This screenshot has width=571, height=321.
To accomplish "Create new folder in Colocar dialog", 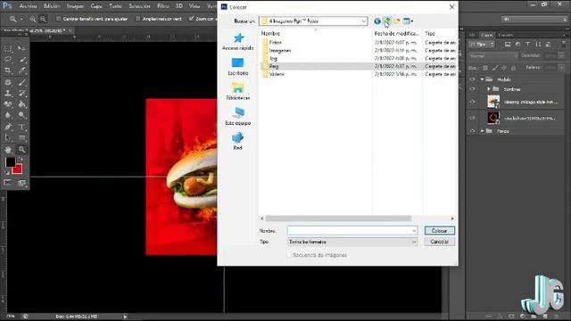I will click(396, 21).
